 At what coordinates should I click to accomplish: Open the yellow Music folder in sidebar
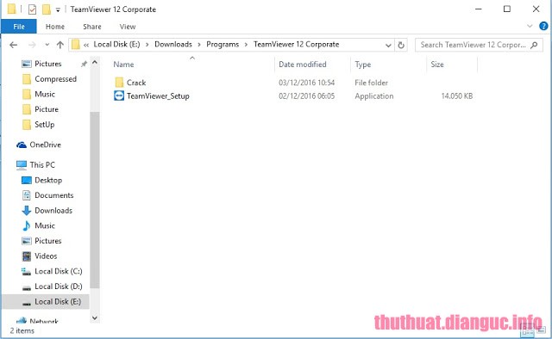(45, 94)
